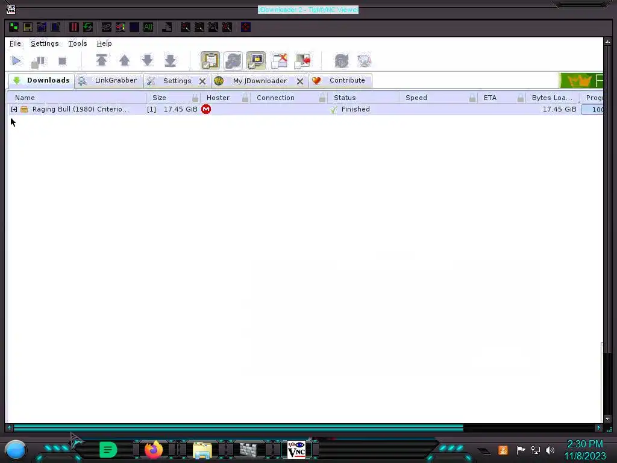Close the Settings tab
Screen dimensions: 617x463
point(202,81)
